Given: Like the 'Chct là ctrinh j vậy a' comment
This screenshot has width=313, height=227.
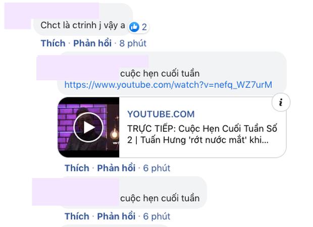Looking at the screenshot, I should [53, 43].
